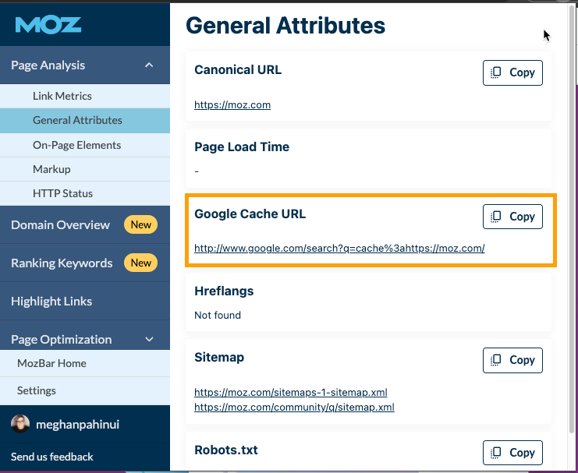Click Send us feedback

point(52,457)
